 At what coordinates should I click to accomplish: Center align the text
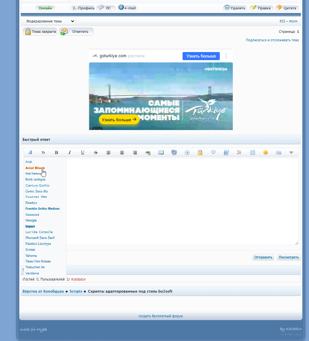click(122, 152)
